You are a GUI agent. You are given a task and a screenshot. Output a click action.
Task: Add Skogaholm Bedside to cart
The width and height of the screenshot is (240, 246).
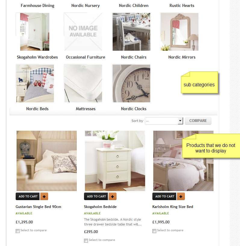point(96,196)
